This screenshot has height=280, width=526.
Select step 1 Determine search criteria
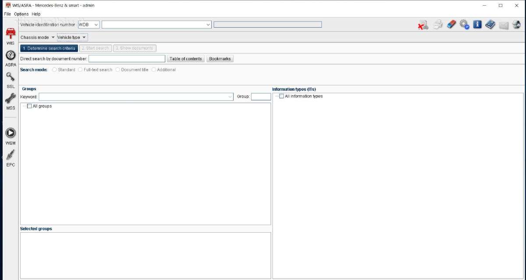pyautogui.click(x=49, y=48)
